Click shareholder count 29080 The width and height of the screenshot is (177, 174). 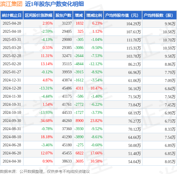pos(67,40)
